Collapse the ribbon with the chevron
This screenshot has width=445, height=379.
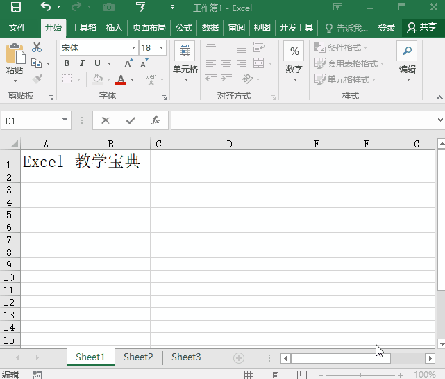pos(439,98)
